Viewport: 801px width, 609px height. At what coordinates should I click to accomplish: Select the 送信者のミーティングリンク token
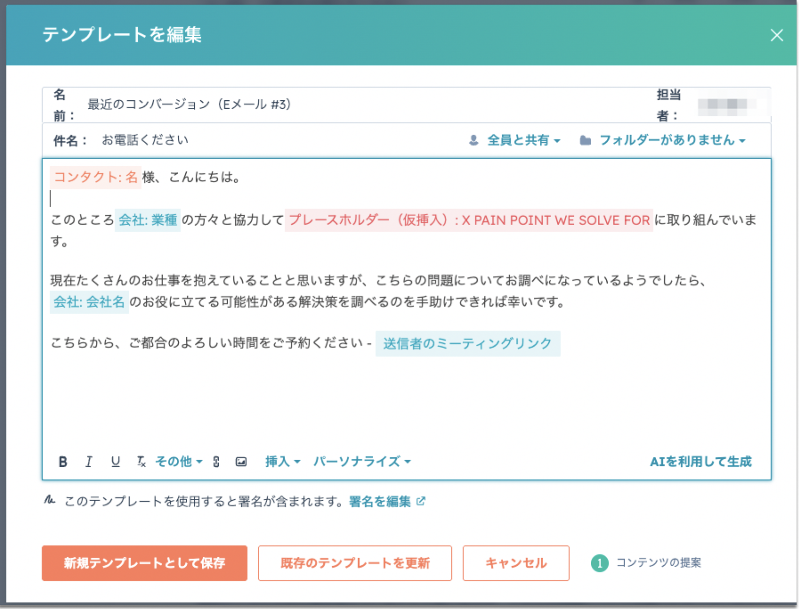point(467,344)
